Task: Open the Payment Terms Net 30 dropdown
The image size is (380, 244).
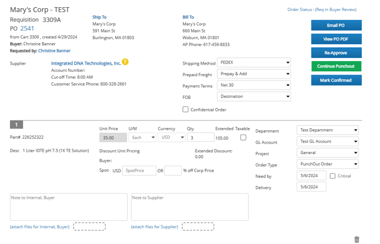Action: pyautogui.click(x=254, y=85)
